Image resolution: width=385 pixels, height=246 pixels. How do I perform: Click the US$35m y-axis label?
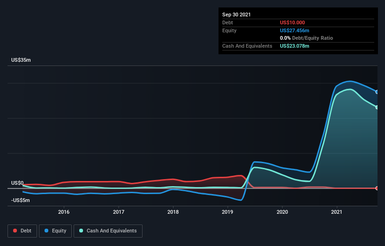coord(20,60)
